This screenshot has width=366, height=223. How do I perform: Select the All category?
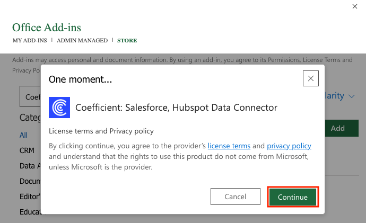click(23, 135)
